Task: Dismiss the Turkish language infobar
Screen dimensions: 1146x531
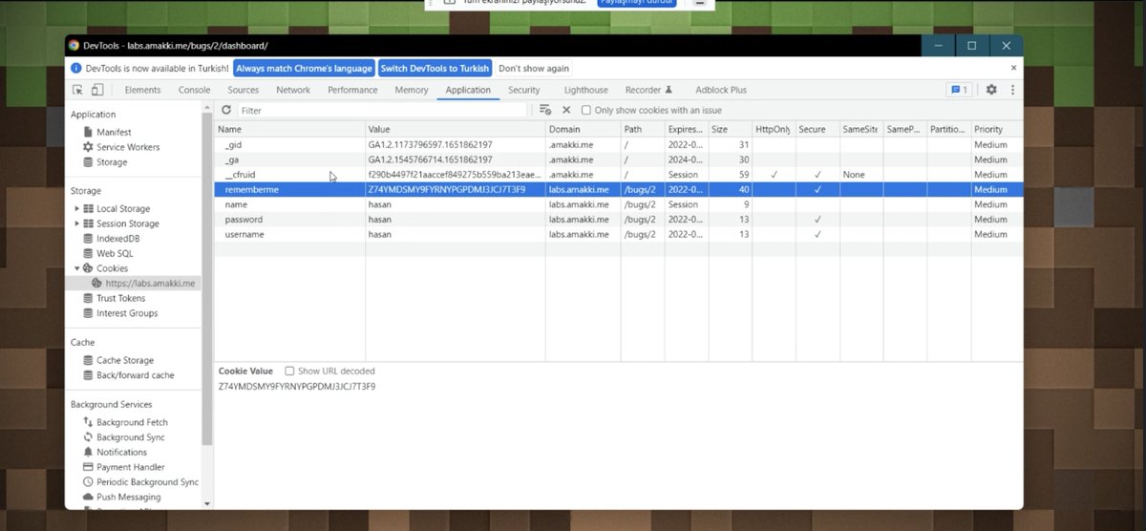Action: pyautogui.click(x=1012, y=69)
